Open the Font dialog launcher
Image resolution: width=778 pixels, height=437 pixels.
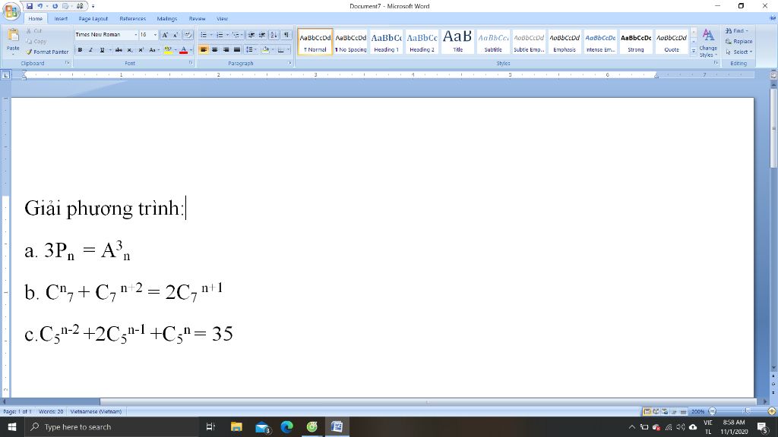point(191,63)
